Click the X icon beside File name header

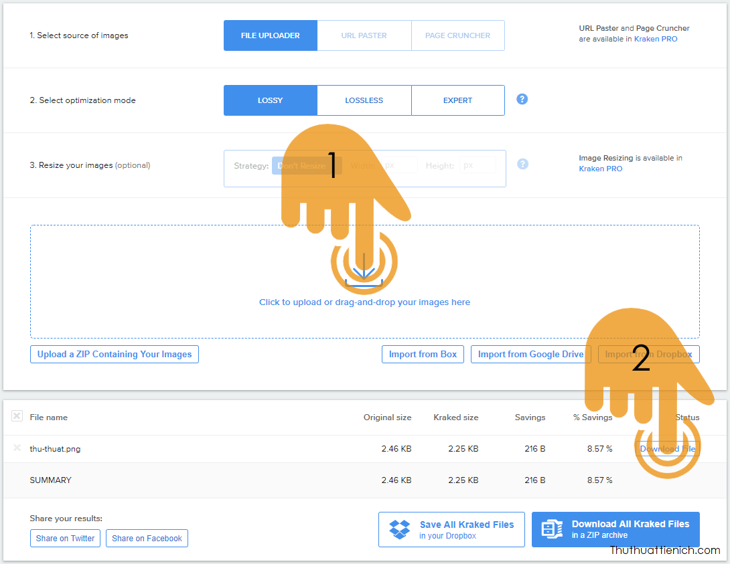pos(17,416)
